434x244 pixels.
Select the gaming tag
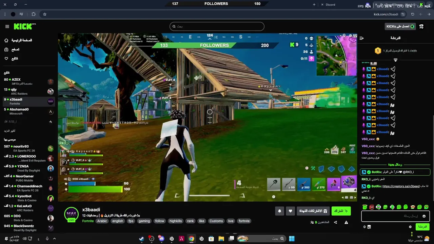click(144, 221)
